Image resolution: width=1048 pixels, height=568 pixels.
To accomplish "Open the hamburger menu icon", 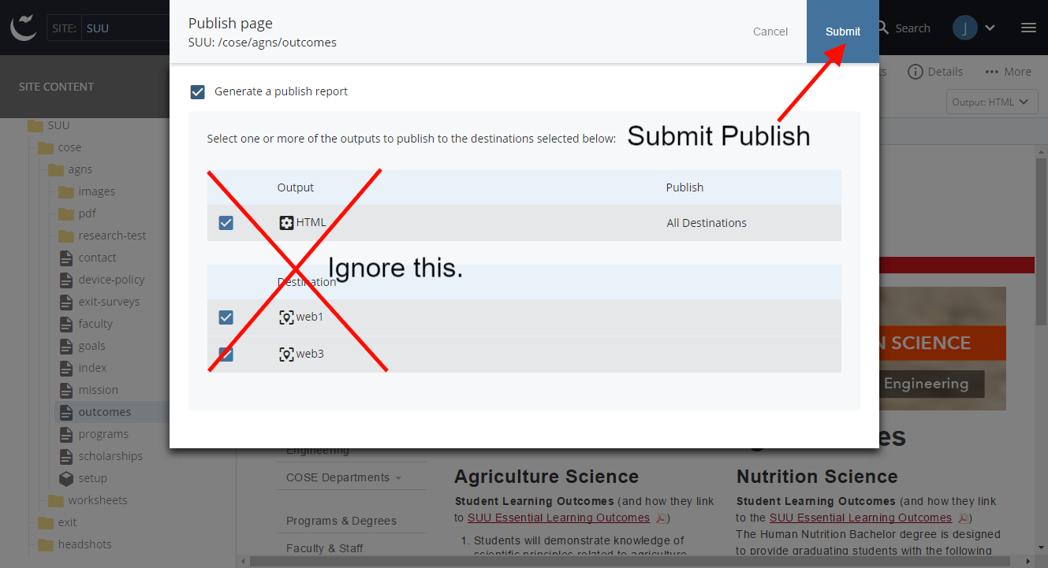I will point(1028,28).
